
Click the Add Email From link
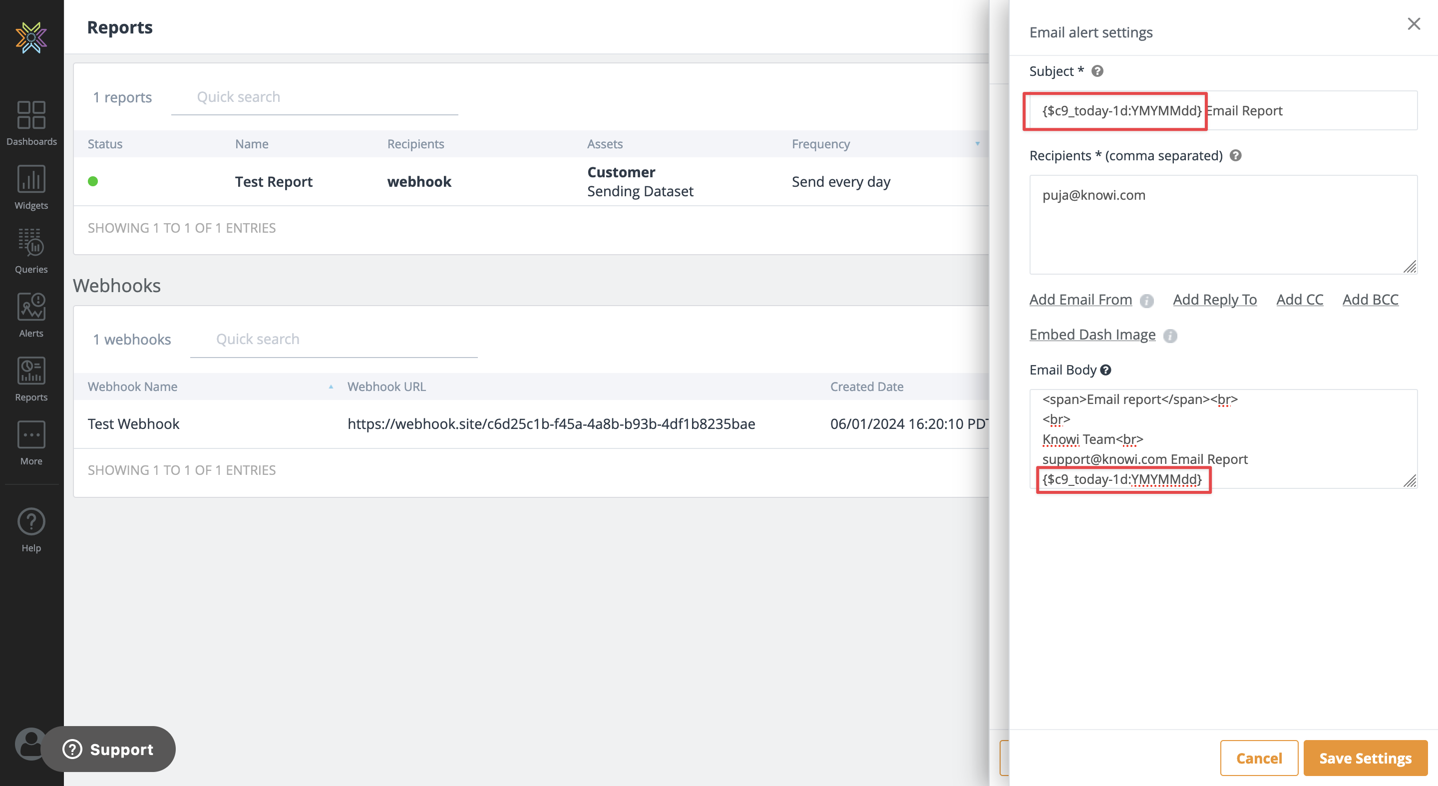point(1080,300)
